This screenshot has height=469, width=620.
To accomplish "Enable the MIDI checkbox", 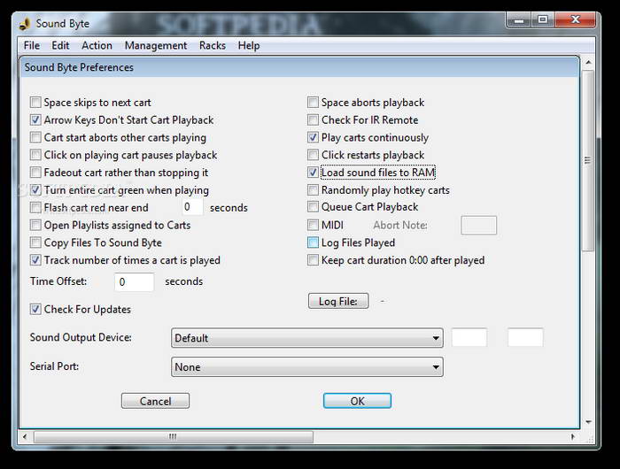I will [x=313, y=226].
